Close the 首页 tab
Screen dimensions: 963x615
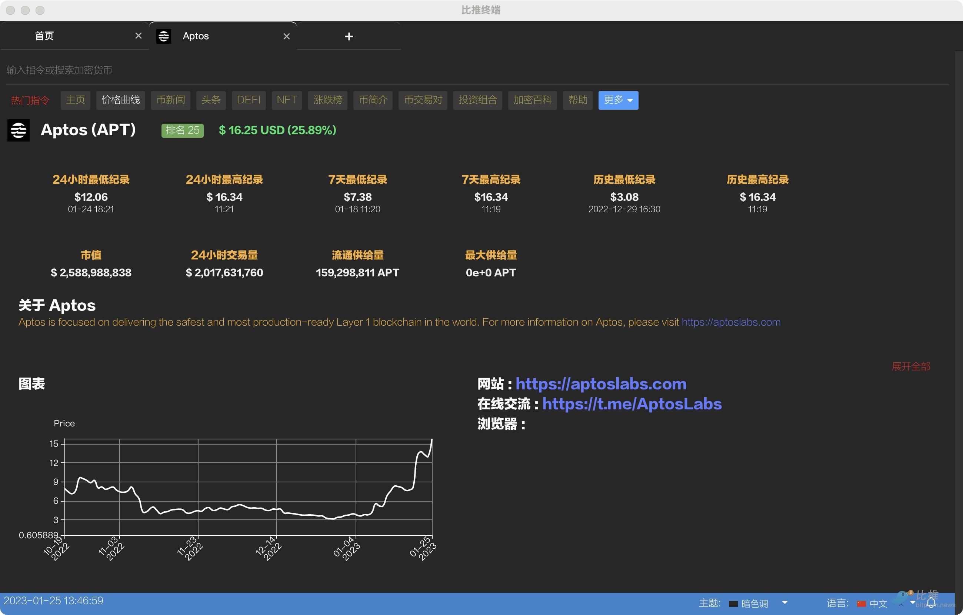tap(139, 36)
